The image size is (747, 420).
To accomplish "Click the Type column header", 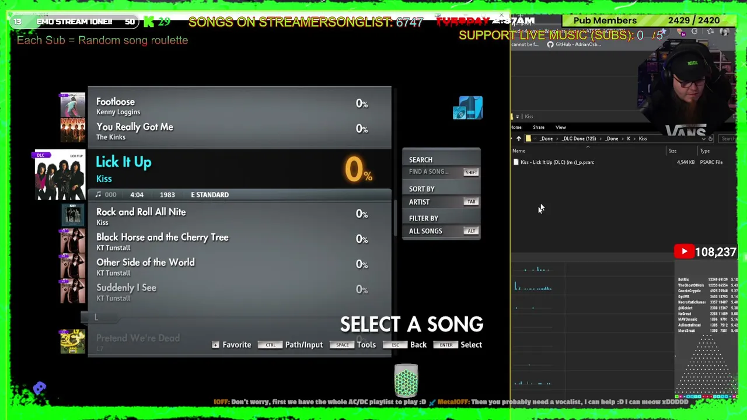I will pyautogui.click(x=705, y=151).
